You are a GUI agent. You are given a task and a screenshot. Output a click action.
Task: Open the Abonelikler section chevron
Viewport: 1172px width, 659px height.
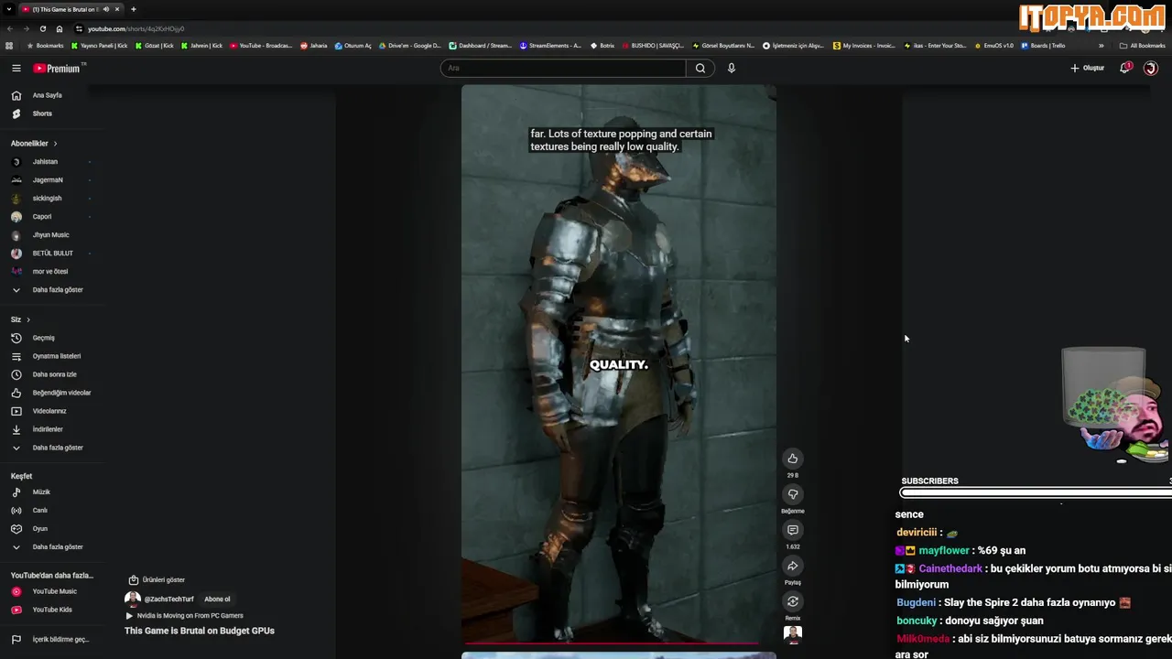(55, 144)
